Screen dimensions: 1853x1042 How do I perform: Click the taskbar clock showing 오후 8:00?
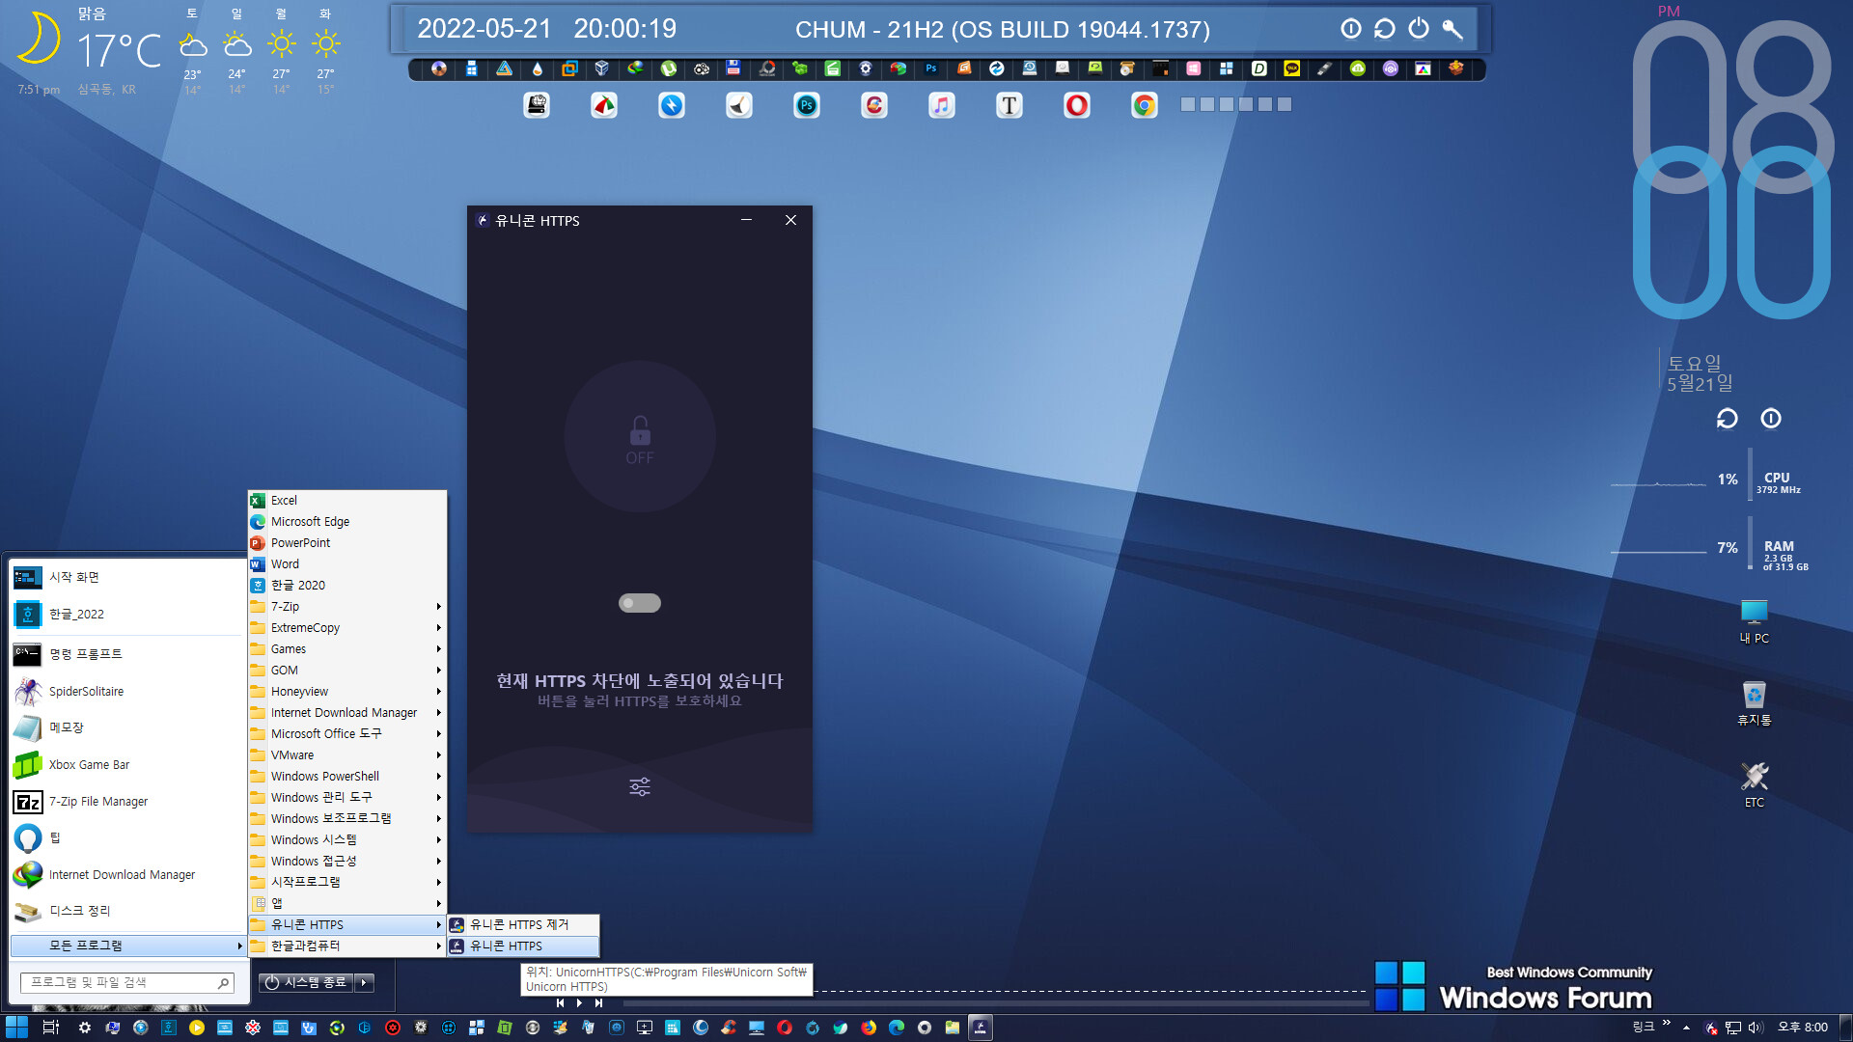1803,1028
